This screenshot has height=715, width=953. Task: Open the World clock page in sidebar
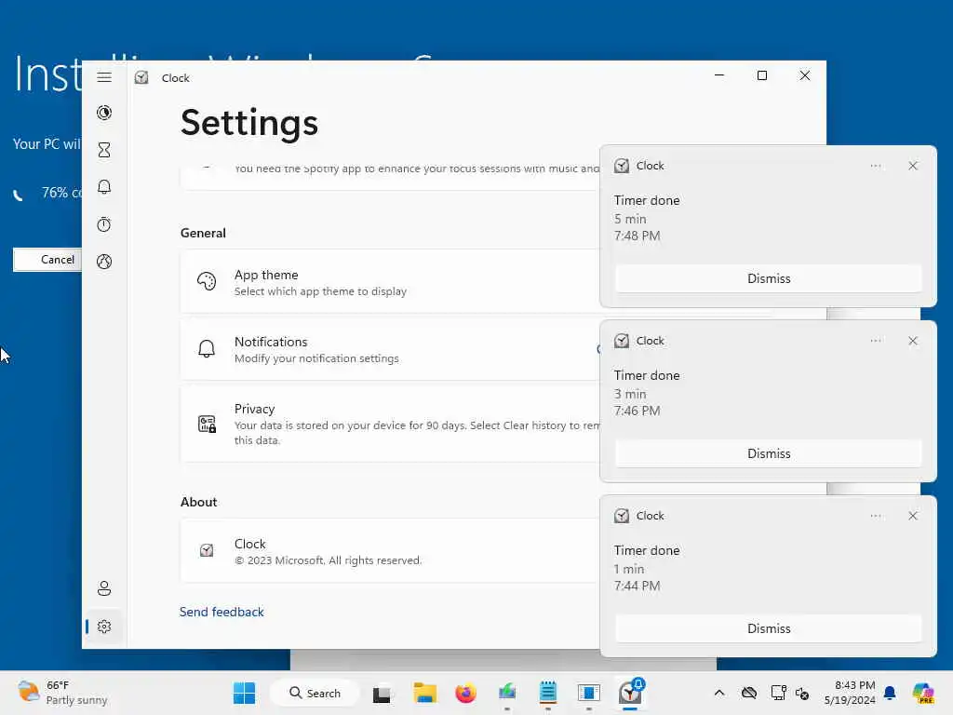[x=104, y=262]
